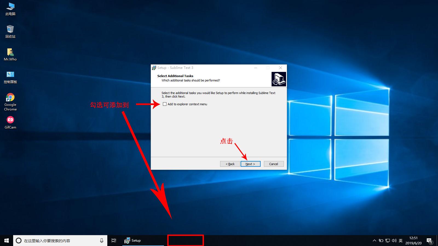Click the Next button in setup
438x246 pixels.
(x=250, y=164)
